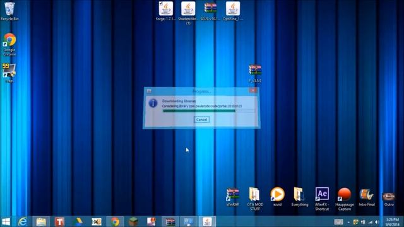Open the red T application in taskbar
This screenshot has height=227, width=404.
click(x=59, y=221)
